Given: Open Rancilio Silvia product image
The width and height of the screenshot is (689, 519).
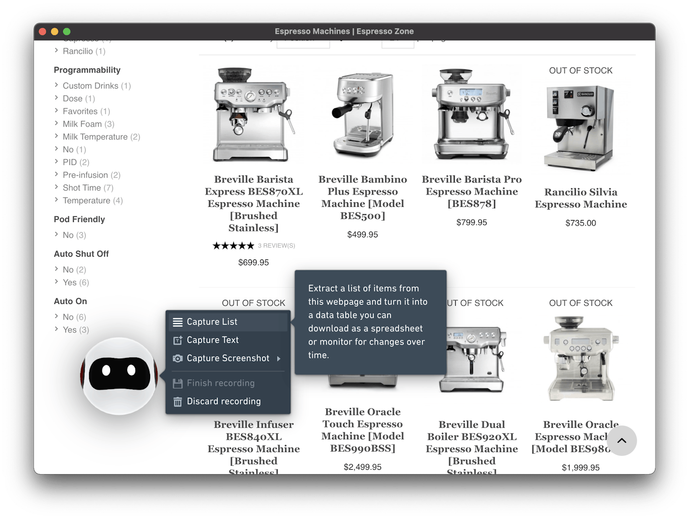Looking at the screenshot, I should pyautogui.click(x=581, y=128).
